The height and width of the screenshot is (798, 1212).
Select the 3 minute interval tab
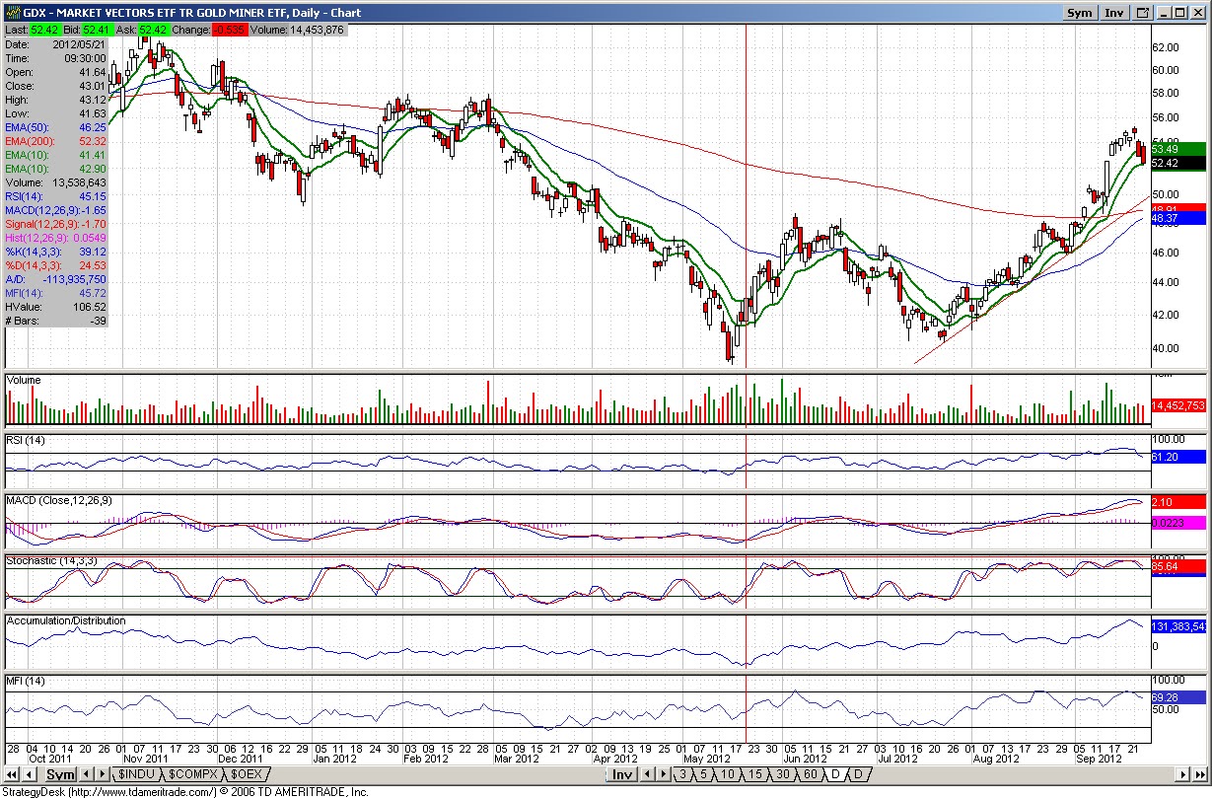tap(682, 774)
